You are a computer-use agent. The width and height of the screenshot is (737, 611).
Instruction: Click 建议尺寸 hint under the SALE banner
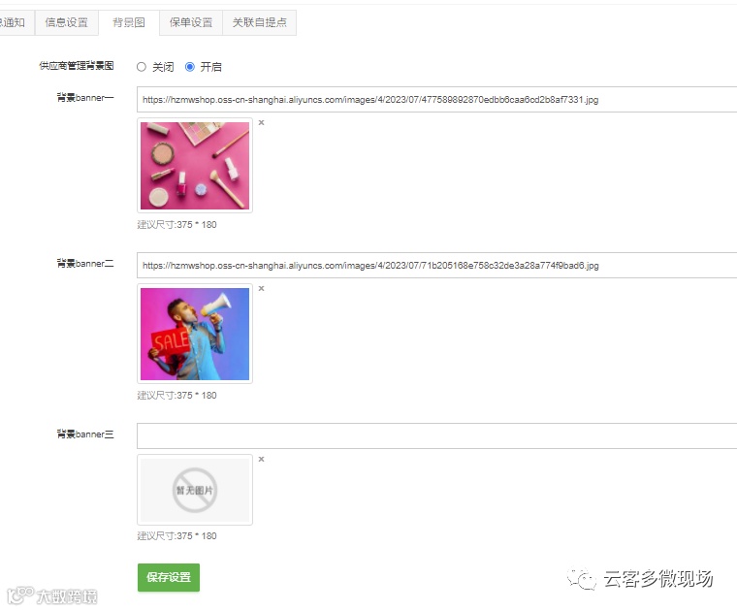click(176, 396)
